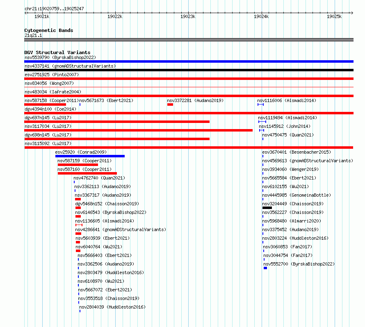Open nsv4762740 (Quan2021) label

pos(99,178)
